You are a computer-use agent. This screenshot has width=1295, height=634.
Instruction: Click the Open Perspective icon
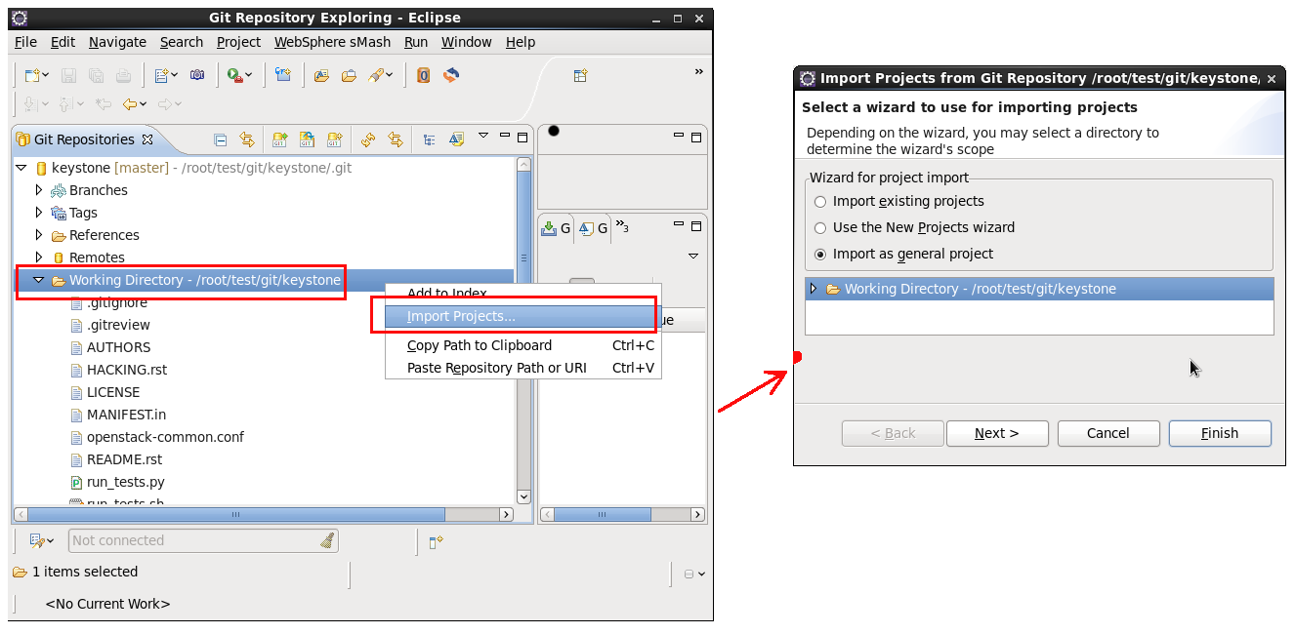tap(580, 75)
